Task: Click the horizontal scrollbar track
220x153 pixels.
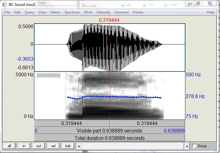Action: click(133, 146)
